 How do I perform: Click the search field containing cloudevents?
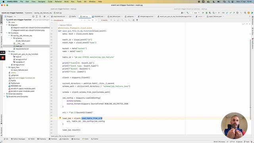(x=66, y=20)
